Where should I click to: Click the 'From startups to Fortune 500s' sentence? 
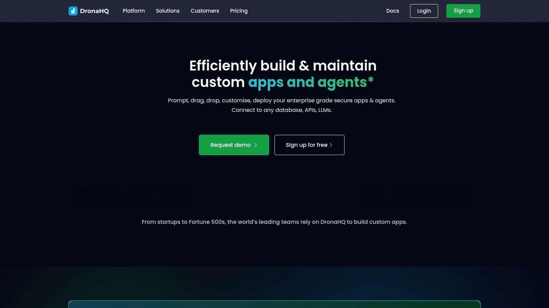point(274,222)
